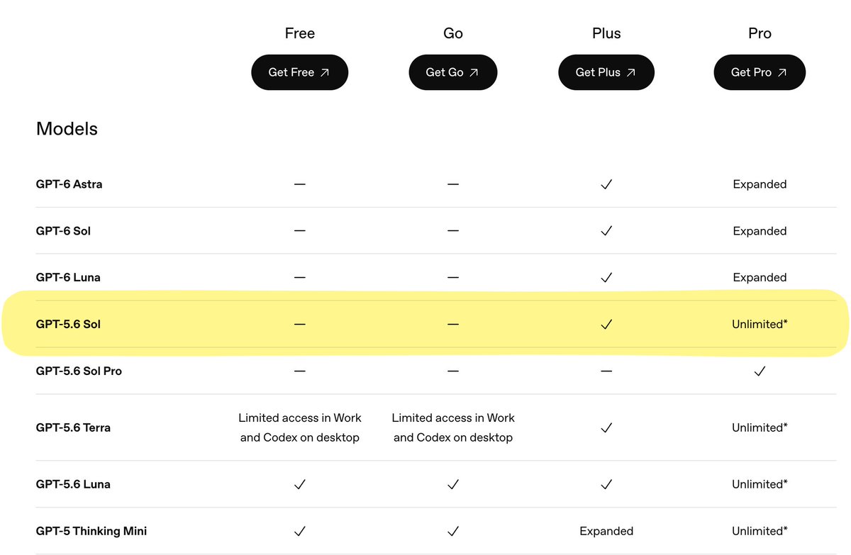Screen dimensions: 851x555
Task: Click the arrow icon in Get Plus
Action: pyautogui.click(x=630, y=72)
